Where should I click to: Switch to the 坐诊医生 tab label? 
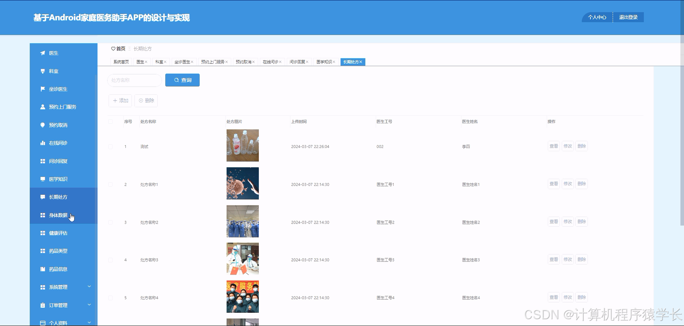pos(182,62)
